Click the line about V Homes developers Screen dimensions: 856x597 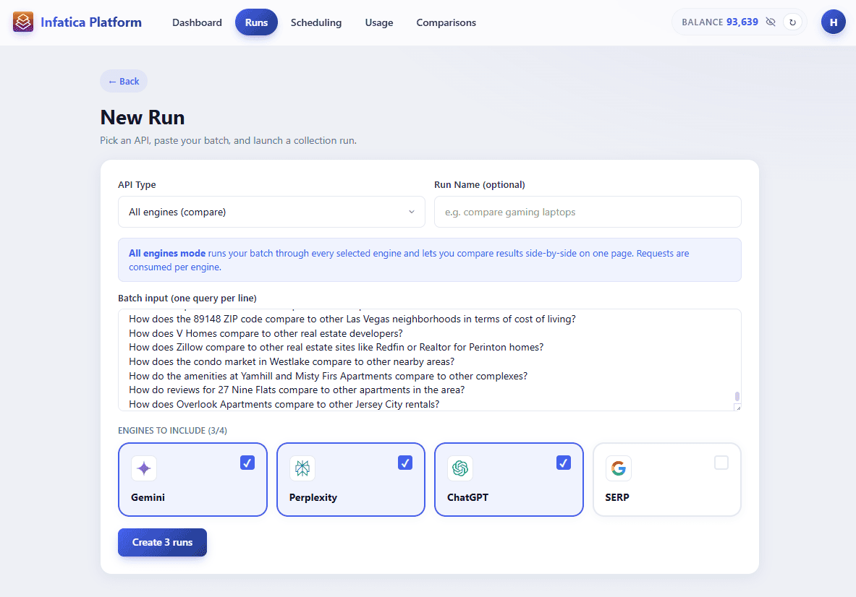266,333
